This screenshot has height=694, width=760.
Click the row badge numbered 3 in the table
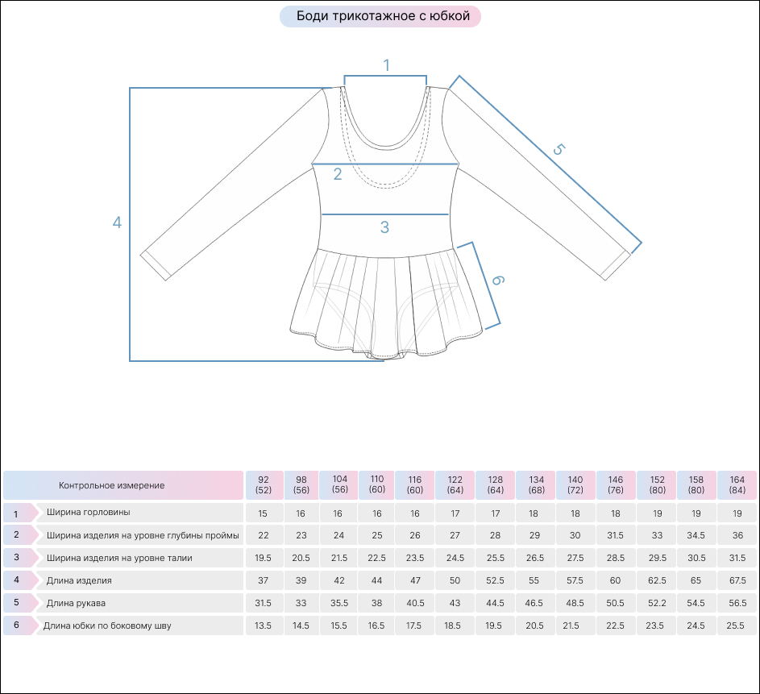pos(17,558)
